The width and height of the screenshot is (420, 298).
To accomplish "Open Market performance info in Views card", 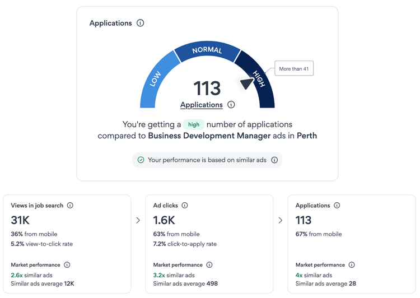I will coord(67,265).
